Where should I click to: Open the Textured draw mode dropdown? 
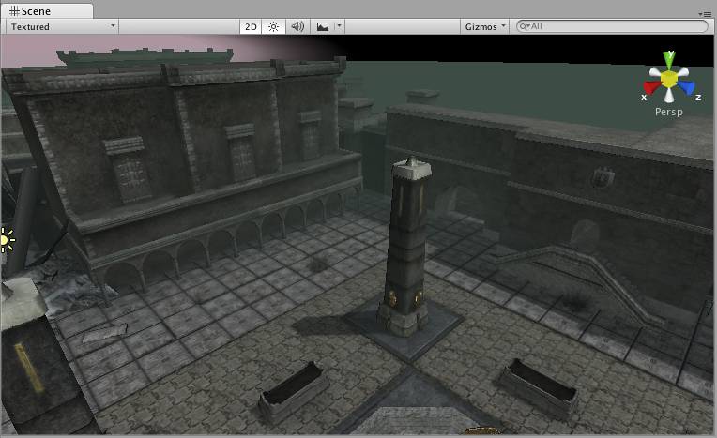pos(62,27)
